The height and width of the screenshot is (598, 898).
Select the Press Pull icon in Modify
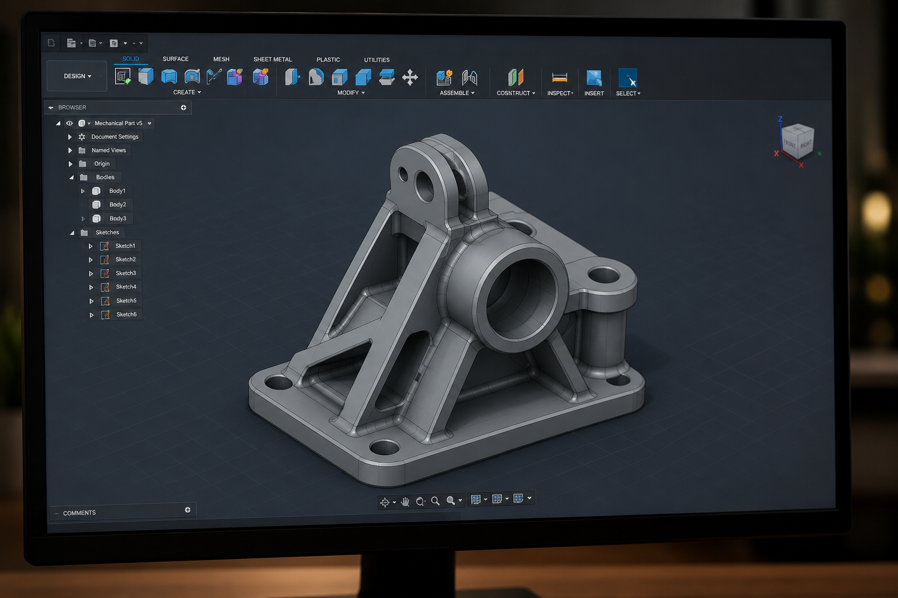click(292, 77)
